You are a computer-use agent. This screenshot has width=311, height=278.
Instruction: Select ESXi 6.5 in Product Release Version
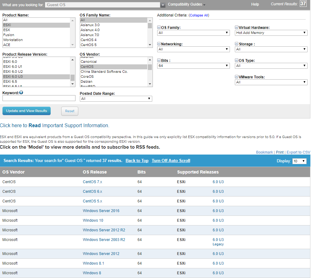coord(10,81)
